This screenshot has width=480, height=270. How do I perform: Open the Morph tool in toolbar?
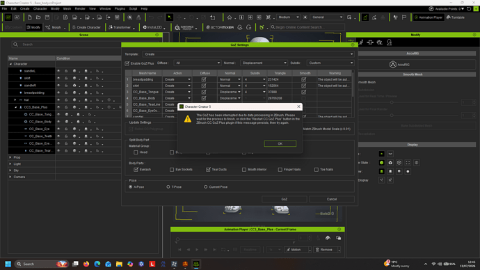(54, 27)
